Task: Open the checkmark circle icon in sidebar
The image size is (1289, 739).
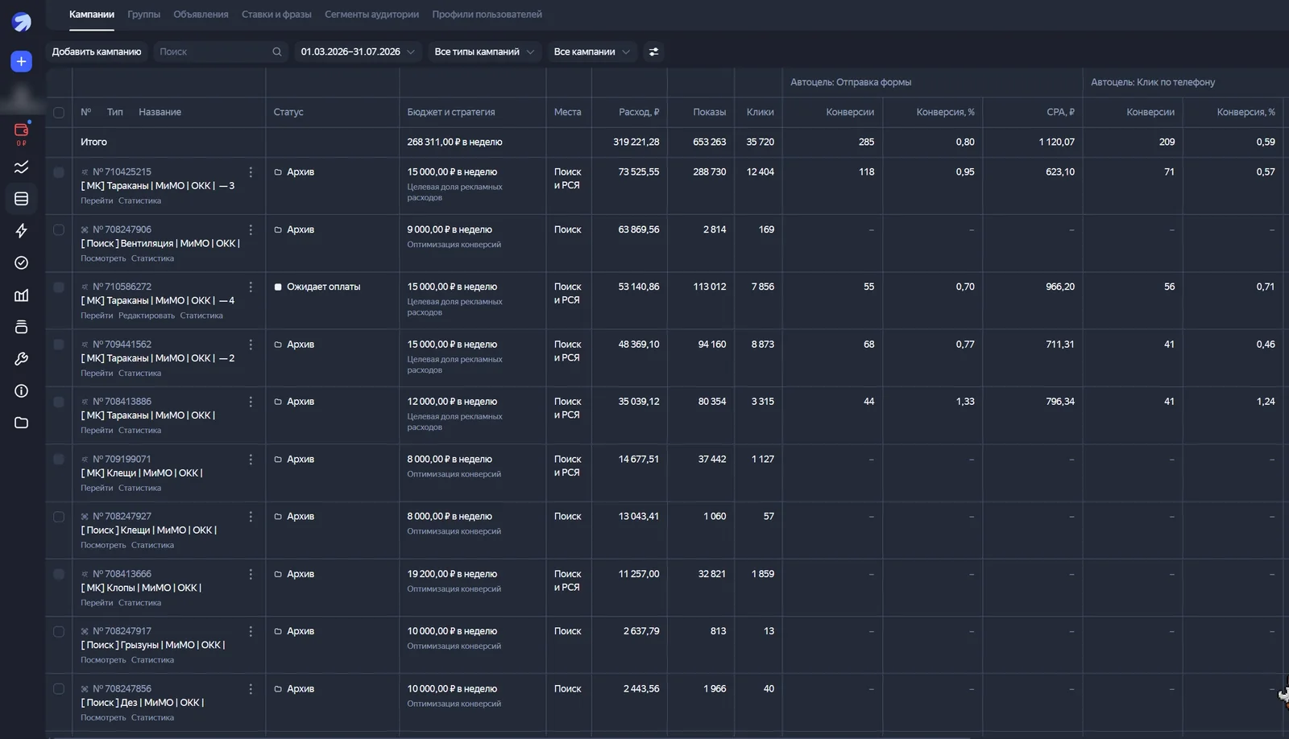Action: pyautogui.click(x=22, y=262)
